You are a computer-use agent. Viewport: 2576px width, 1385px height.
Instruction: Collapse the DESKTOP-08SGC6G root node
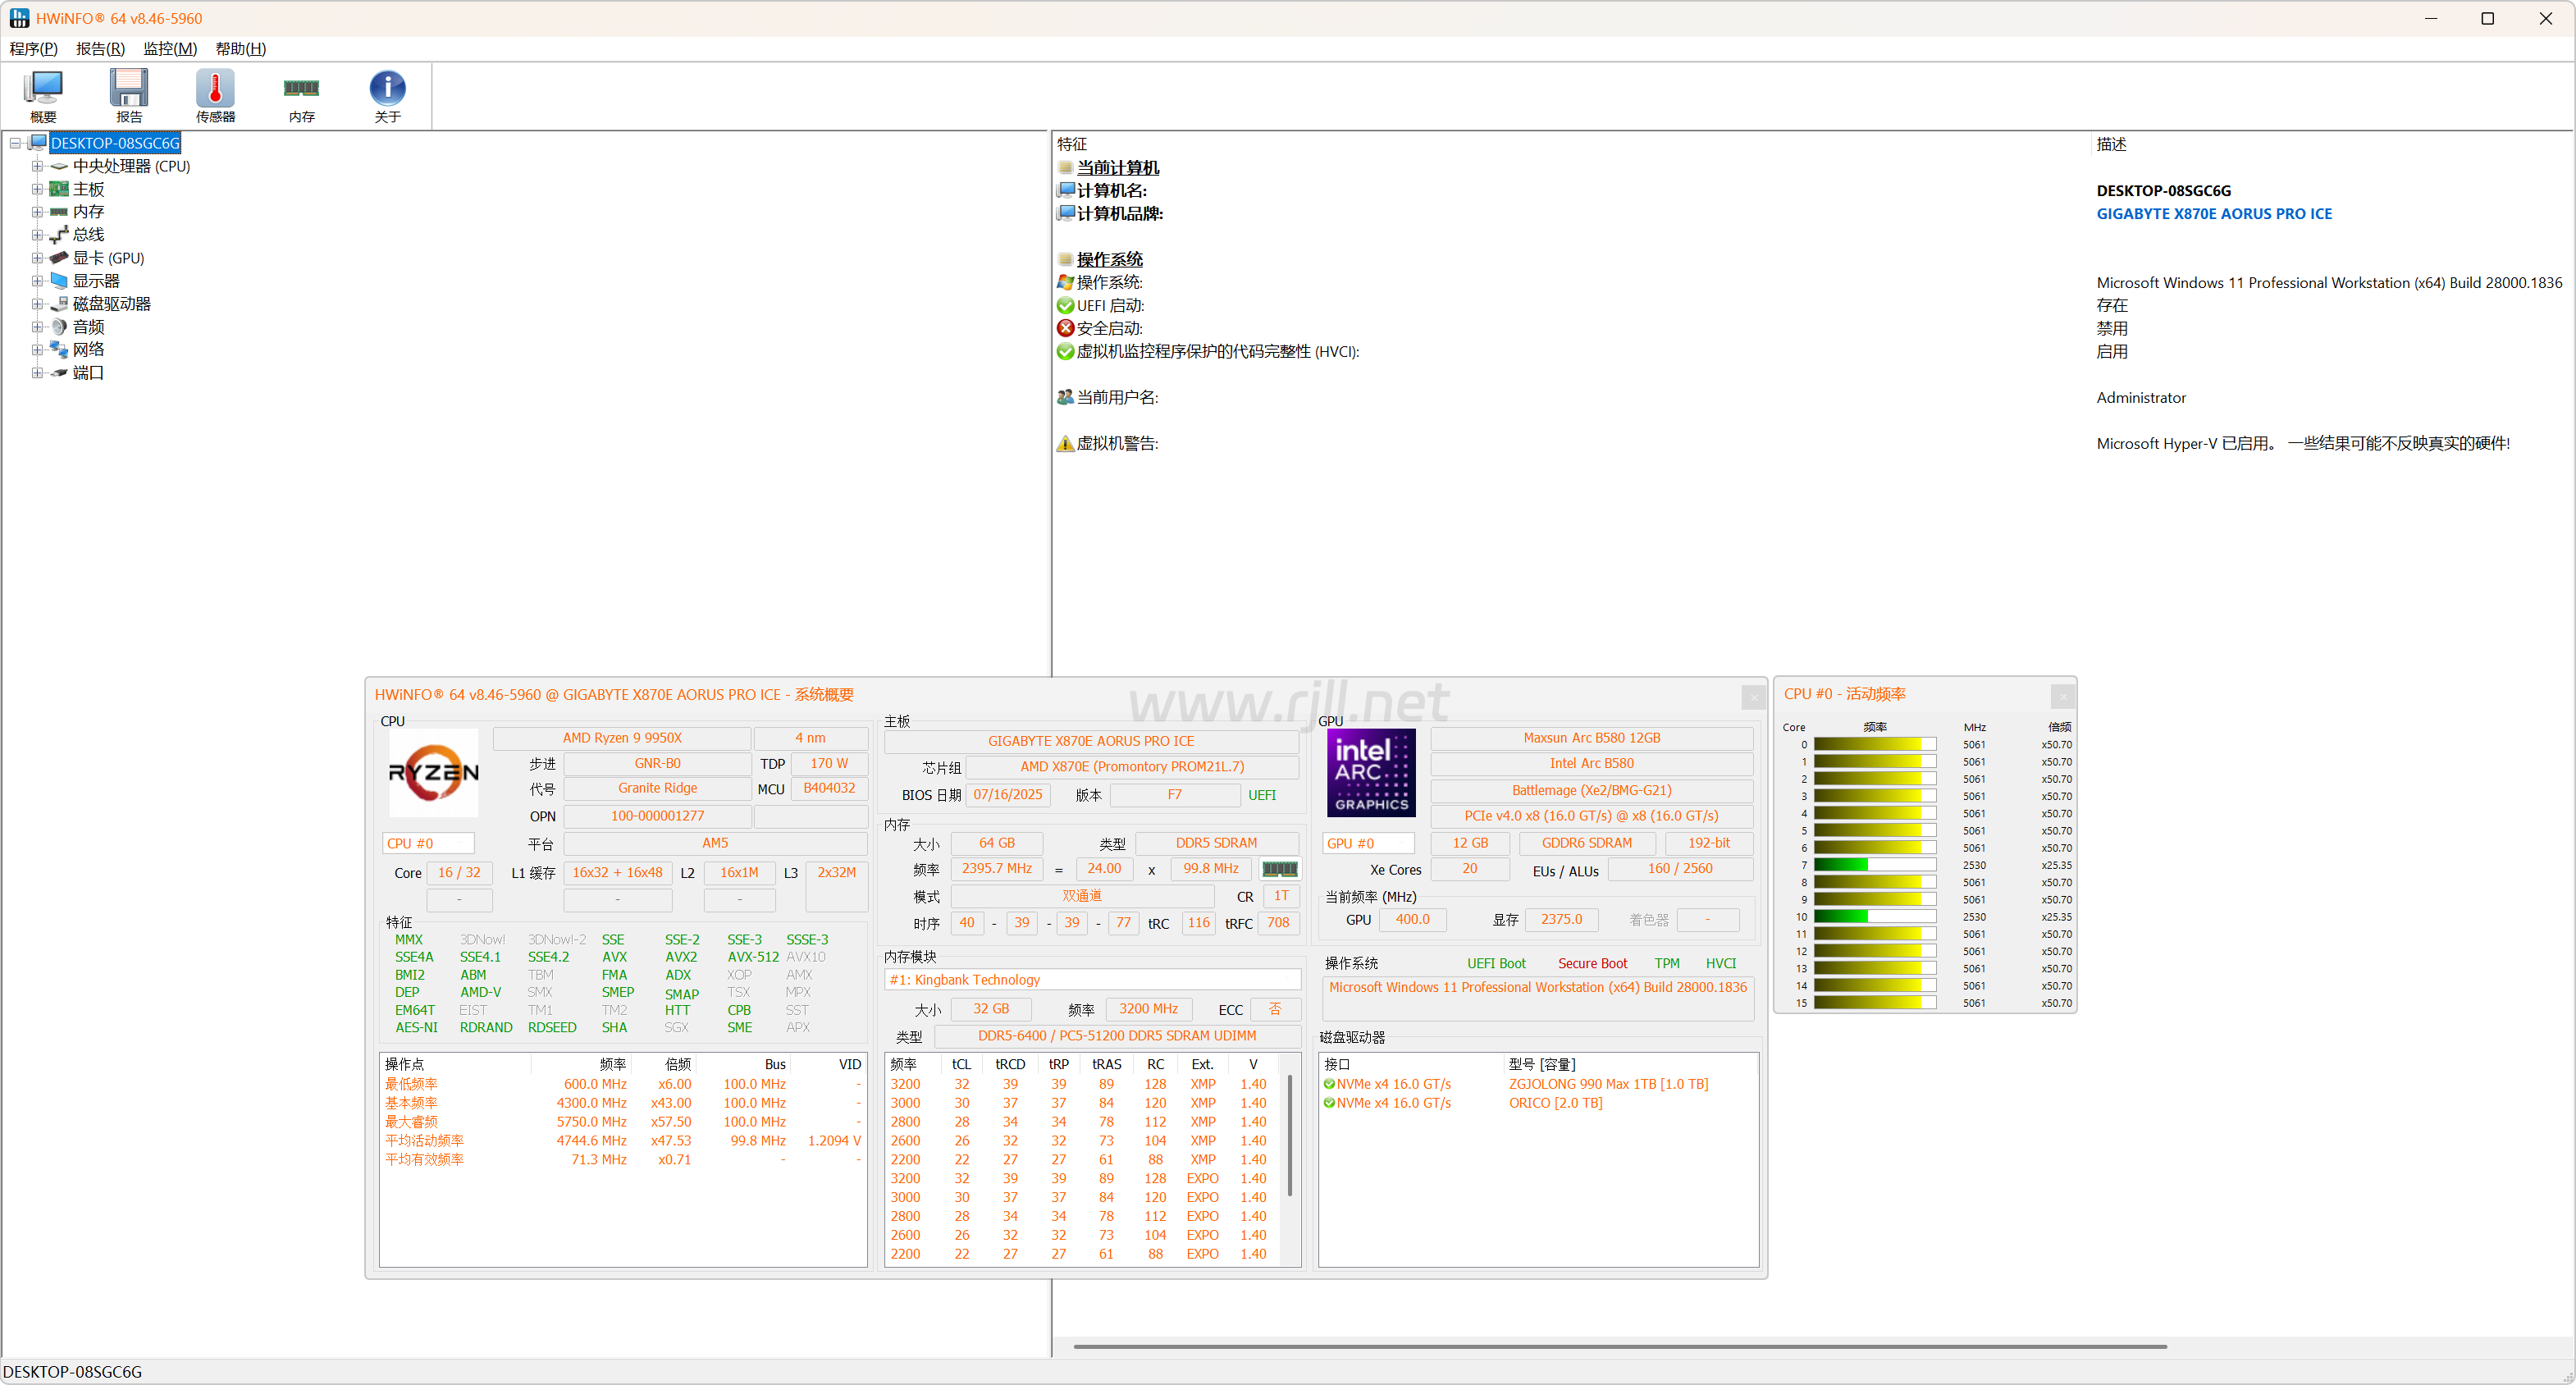[15, 143]
